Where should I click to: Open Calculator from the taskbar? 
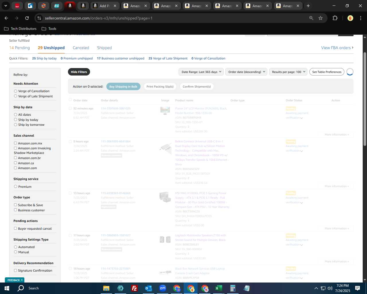click(233, 288)
